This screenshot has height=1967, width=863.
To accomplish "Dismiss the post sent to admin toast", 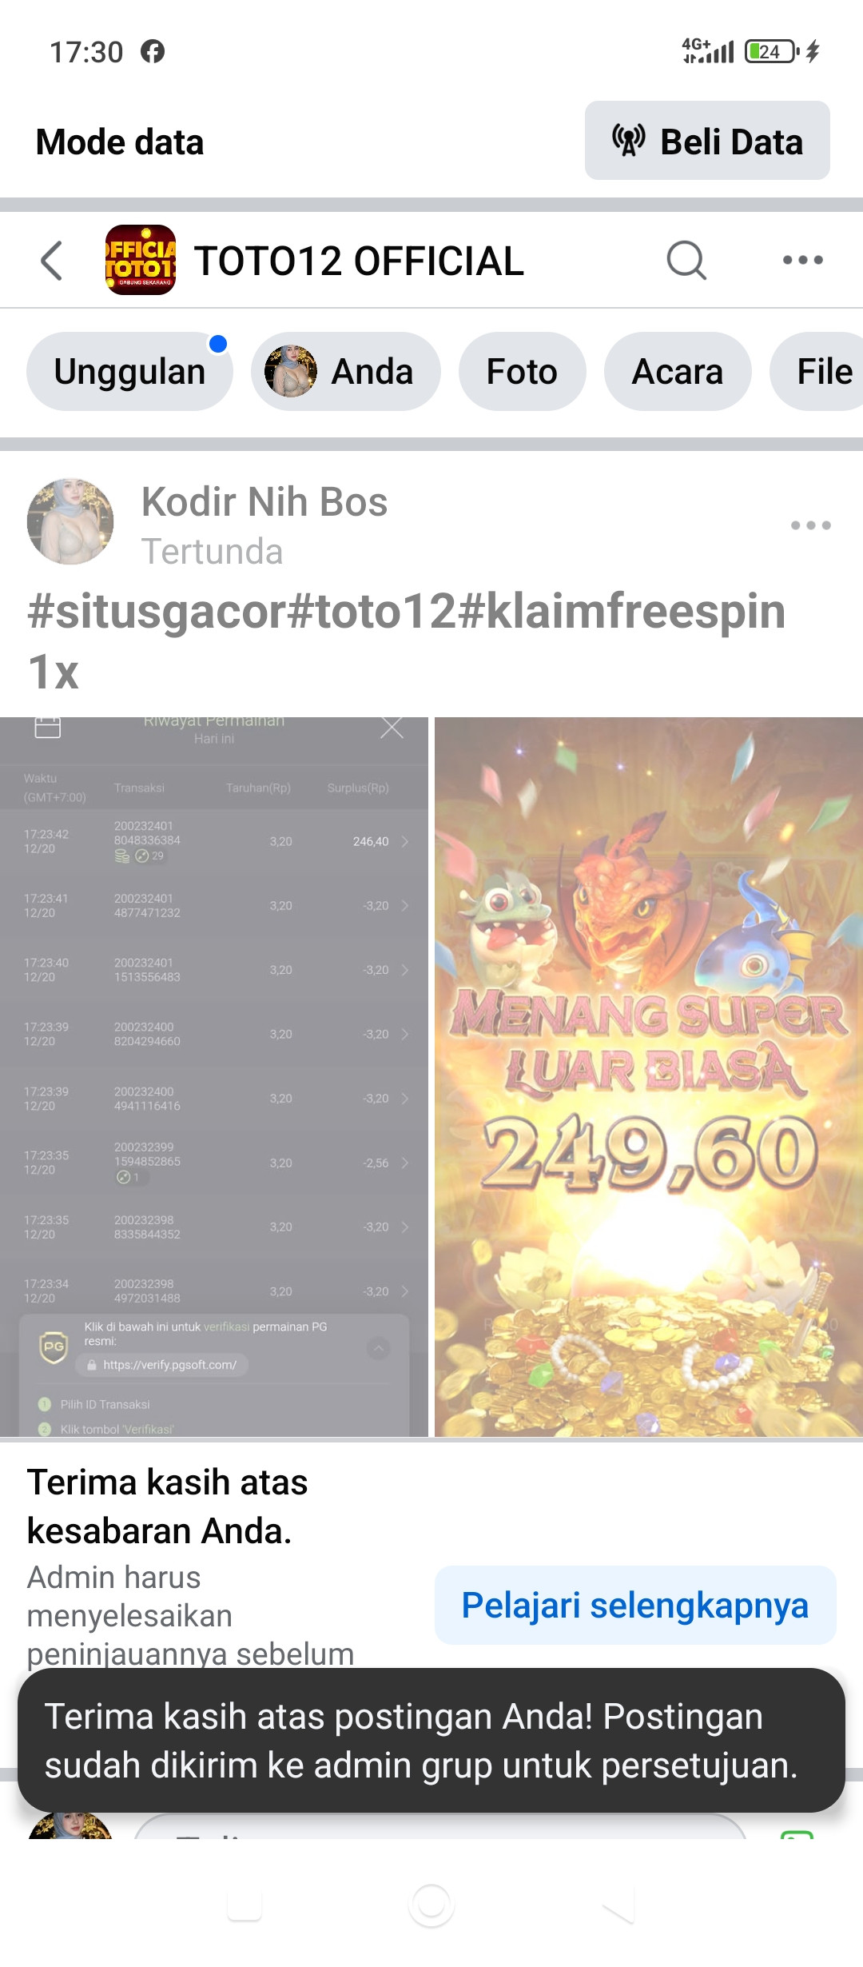I will [431, 1740].
